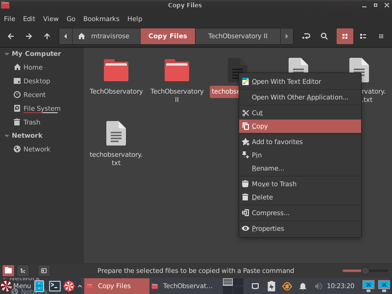Toggle the directory tree view in statusbar

(23, 270)
